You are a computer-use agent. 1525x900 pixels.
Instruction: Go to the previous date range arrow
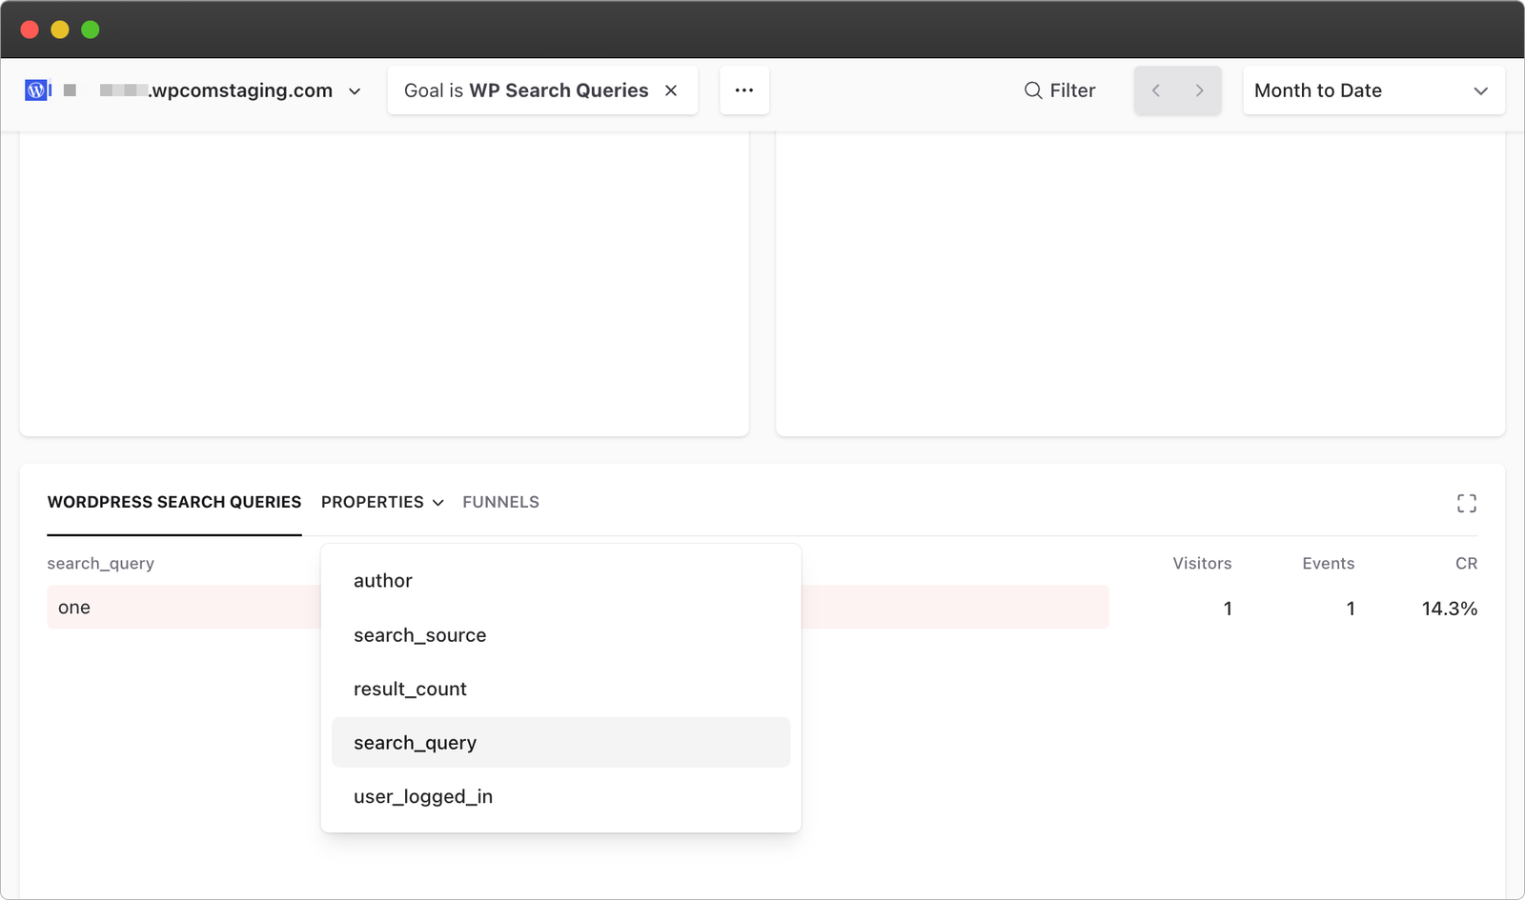click(1156, 90)
